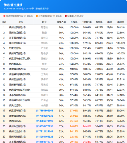The width and height of the screenshot is (127, 143).
Task: Click the dark red 背单率<50% legend square
Action: pos(66,16)
